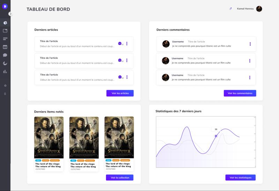Click the 38 value tooltip on the chart
The width and height of the screenshot is (279, 191).
[x=216, y=129]
